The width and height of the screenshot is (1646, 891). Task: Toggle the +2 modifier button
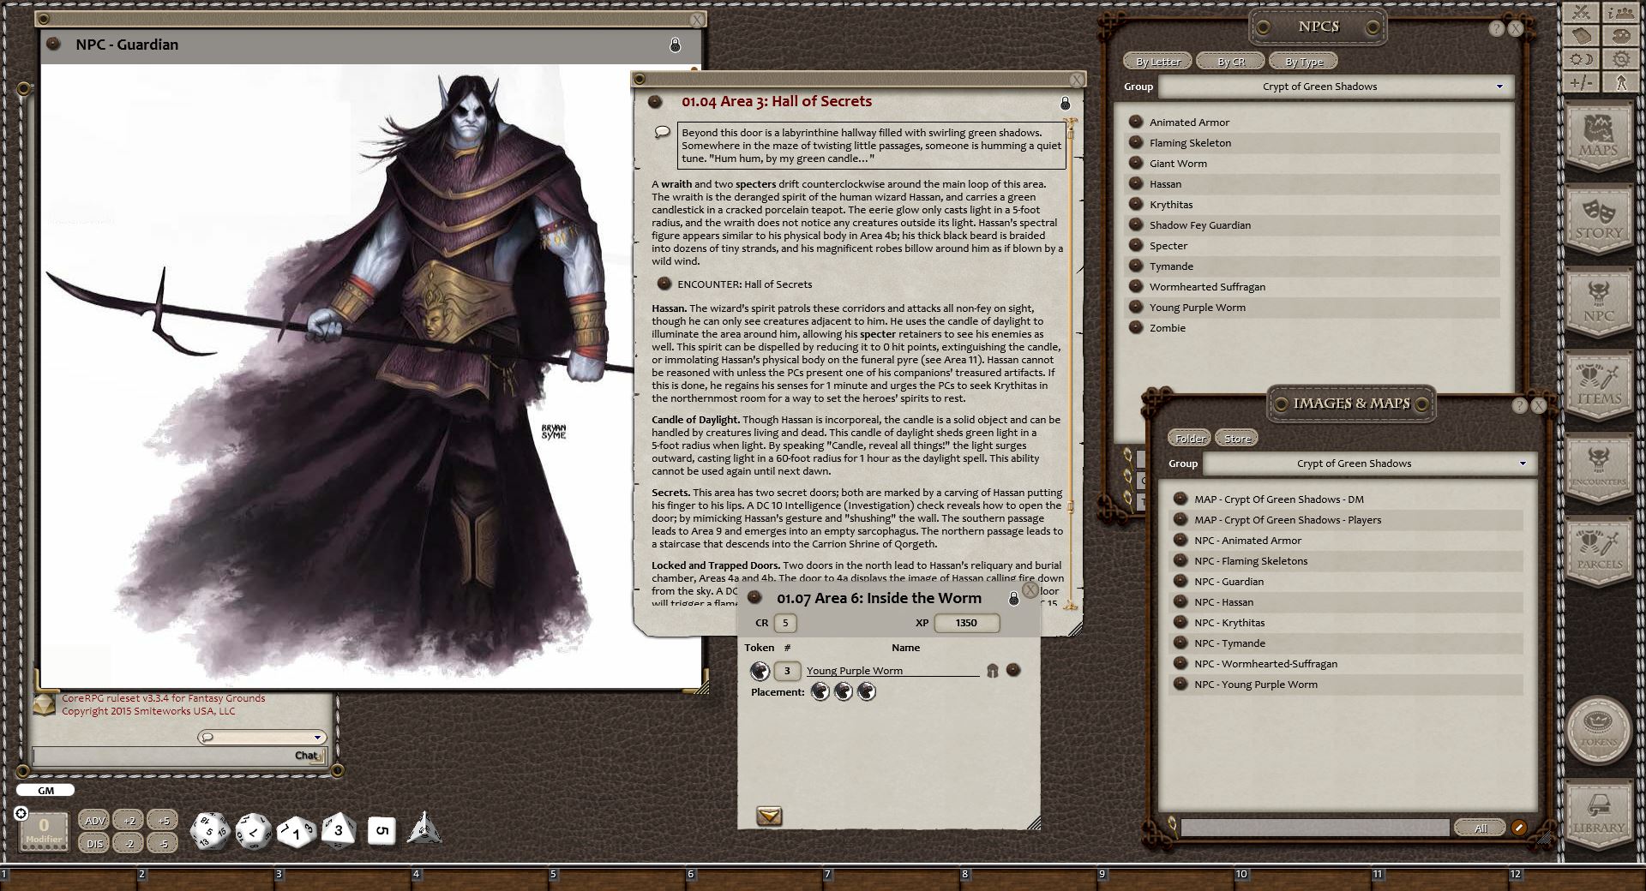(x=129, y=820)
